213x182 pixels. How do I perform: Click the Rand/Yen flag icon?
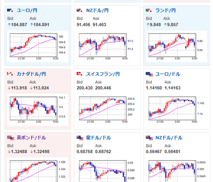click(x=149, y=11)
